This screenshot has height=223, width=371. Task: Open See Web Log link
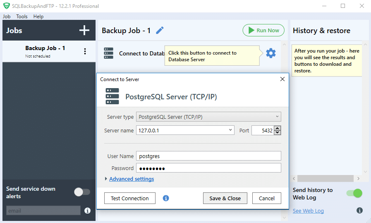pos(308,211)
